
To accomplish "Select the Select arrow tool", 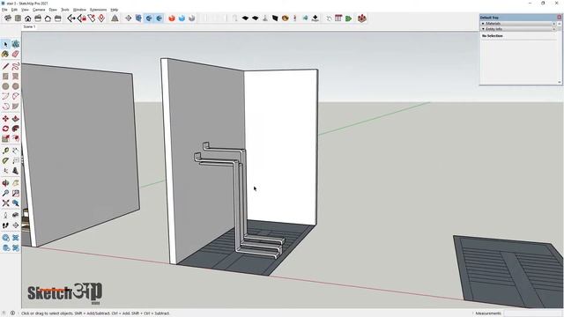I will pos(5,44).
